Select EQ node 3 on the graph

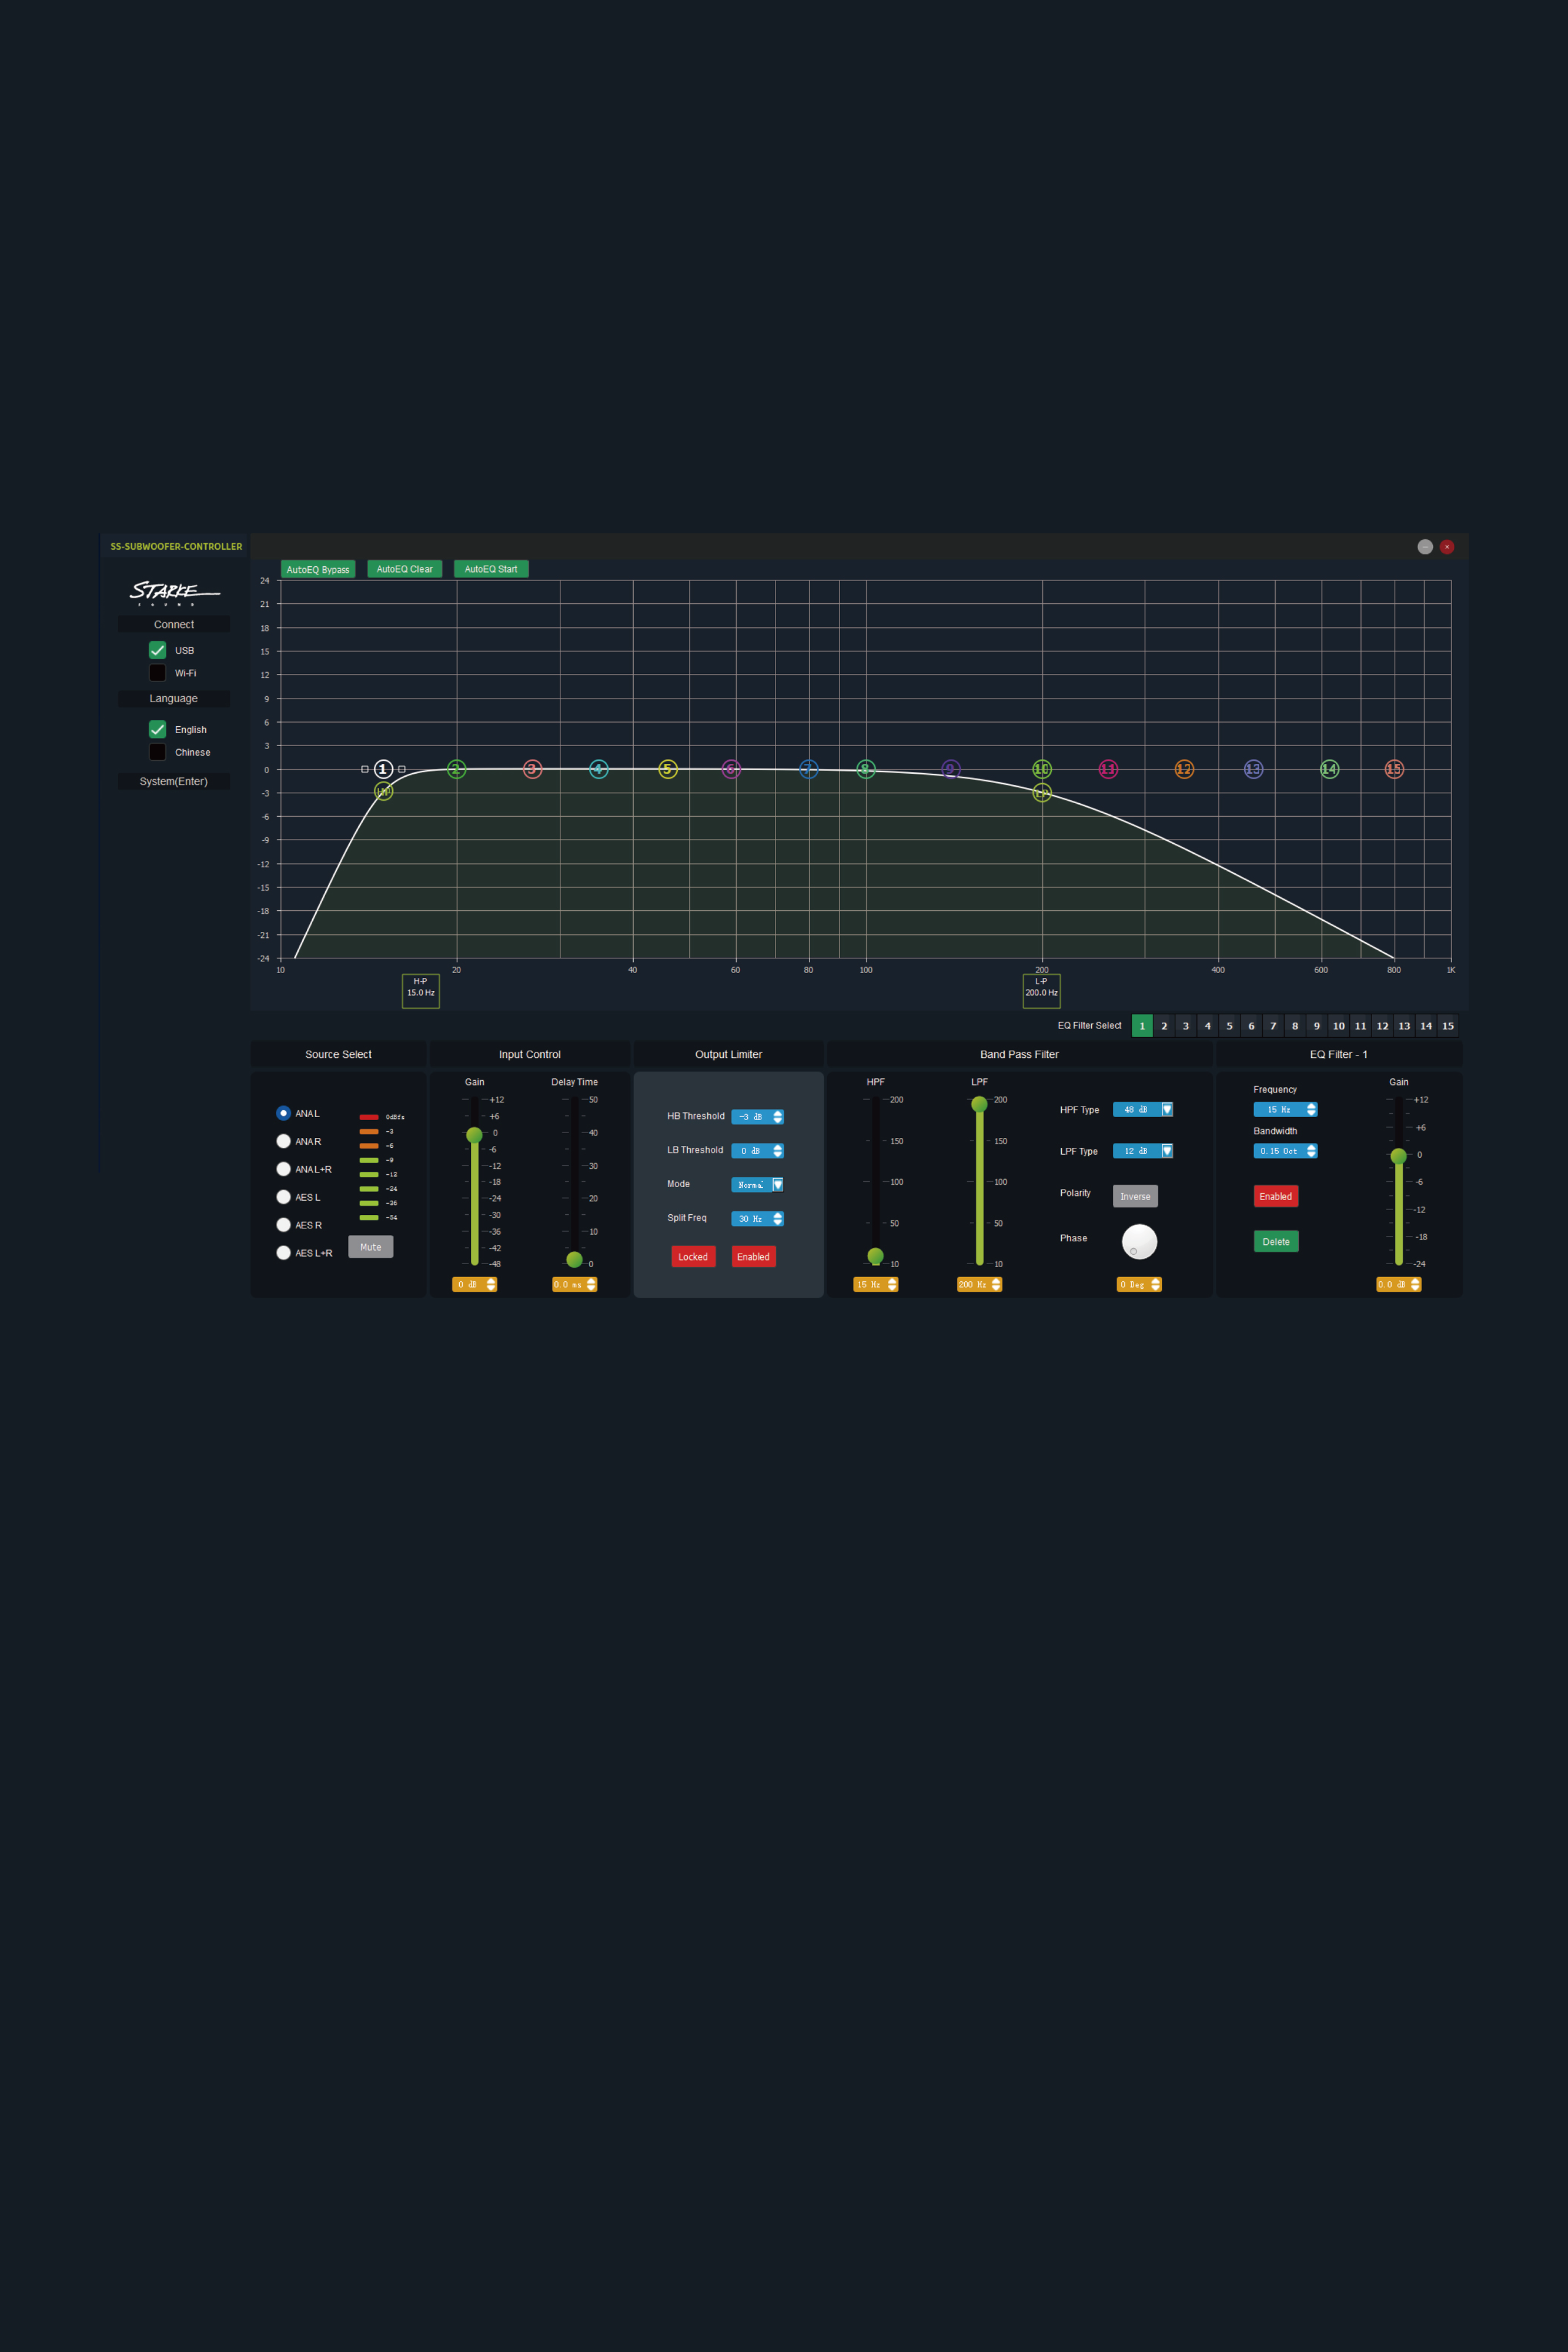532,769
